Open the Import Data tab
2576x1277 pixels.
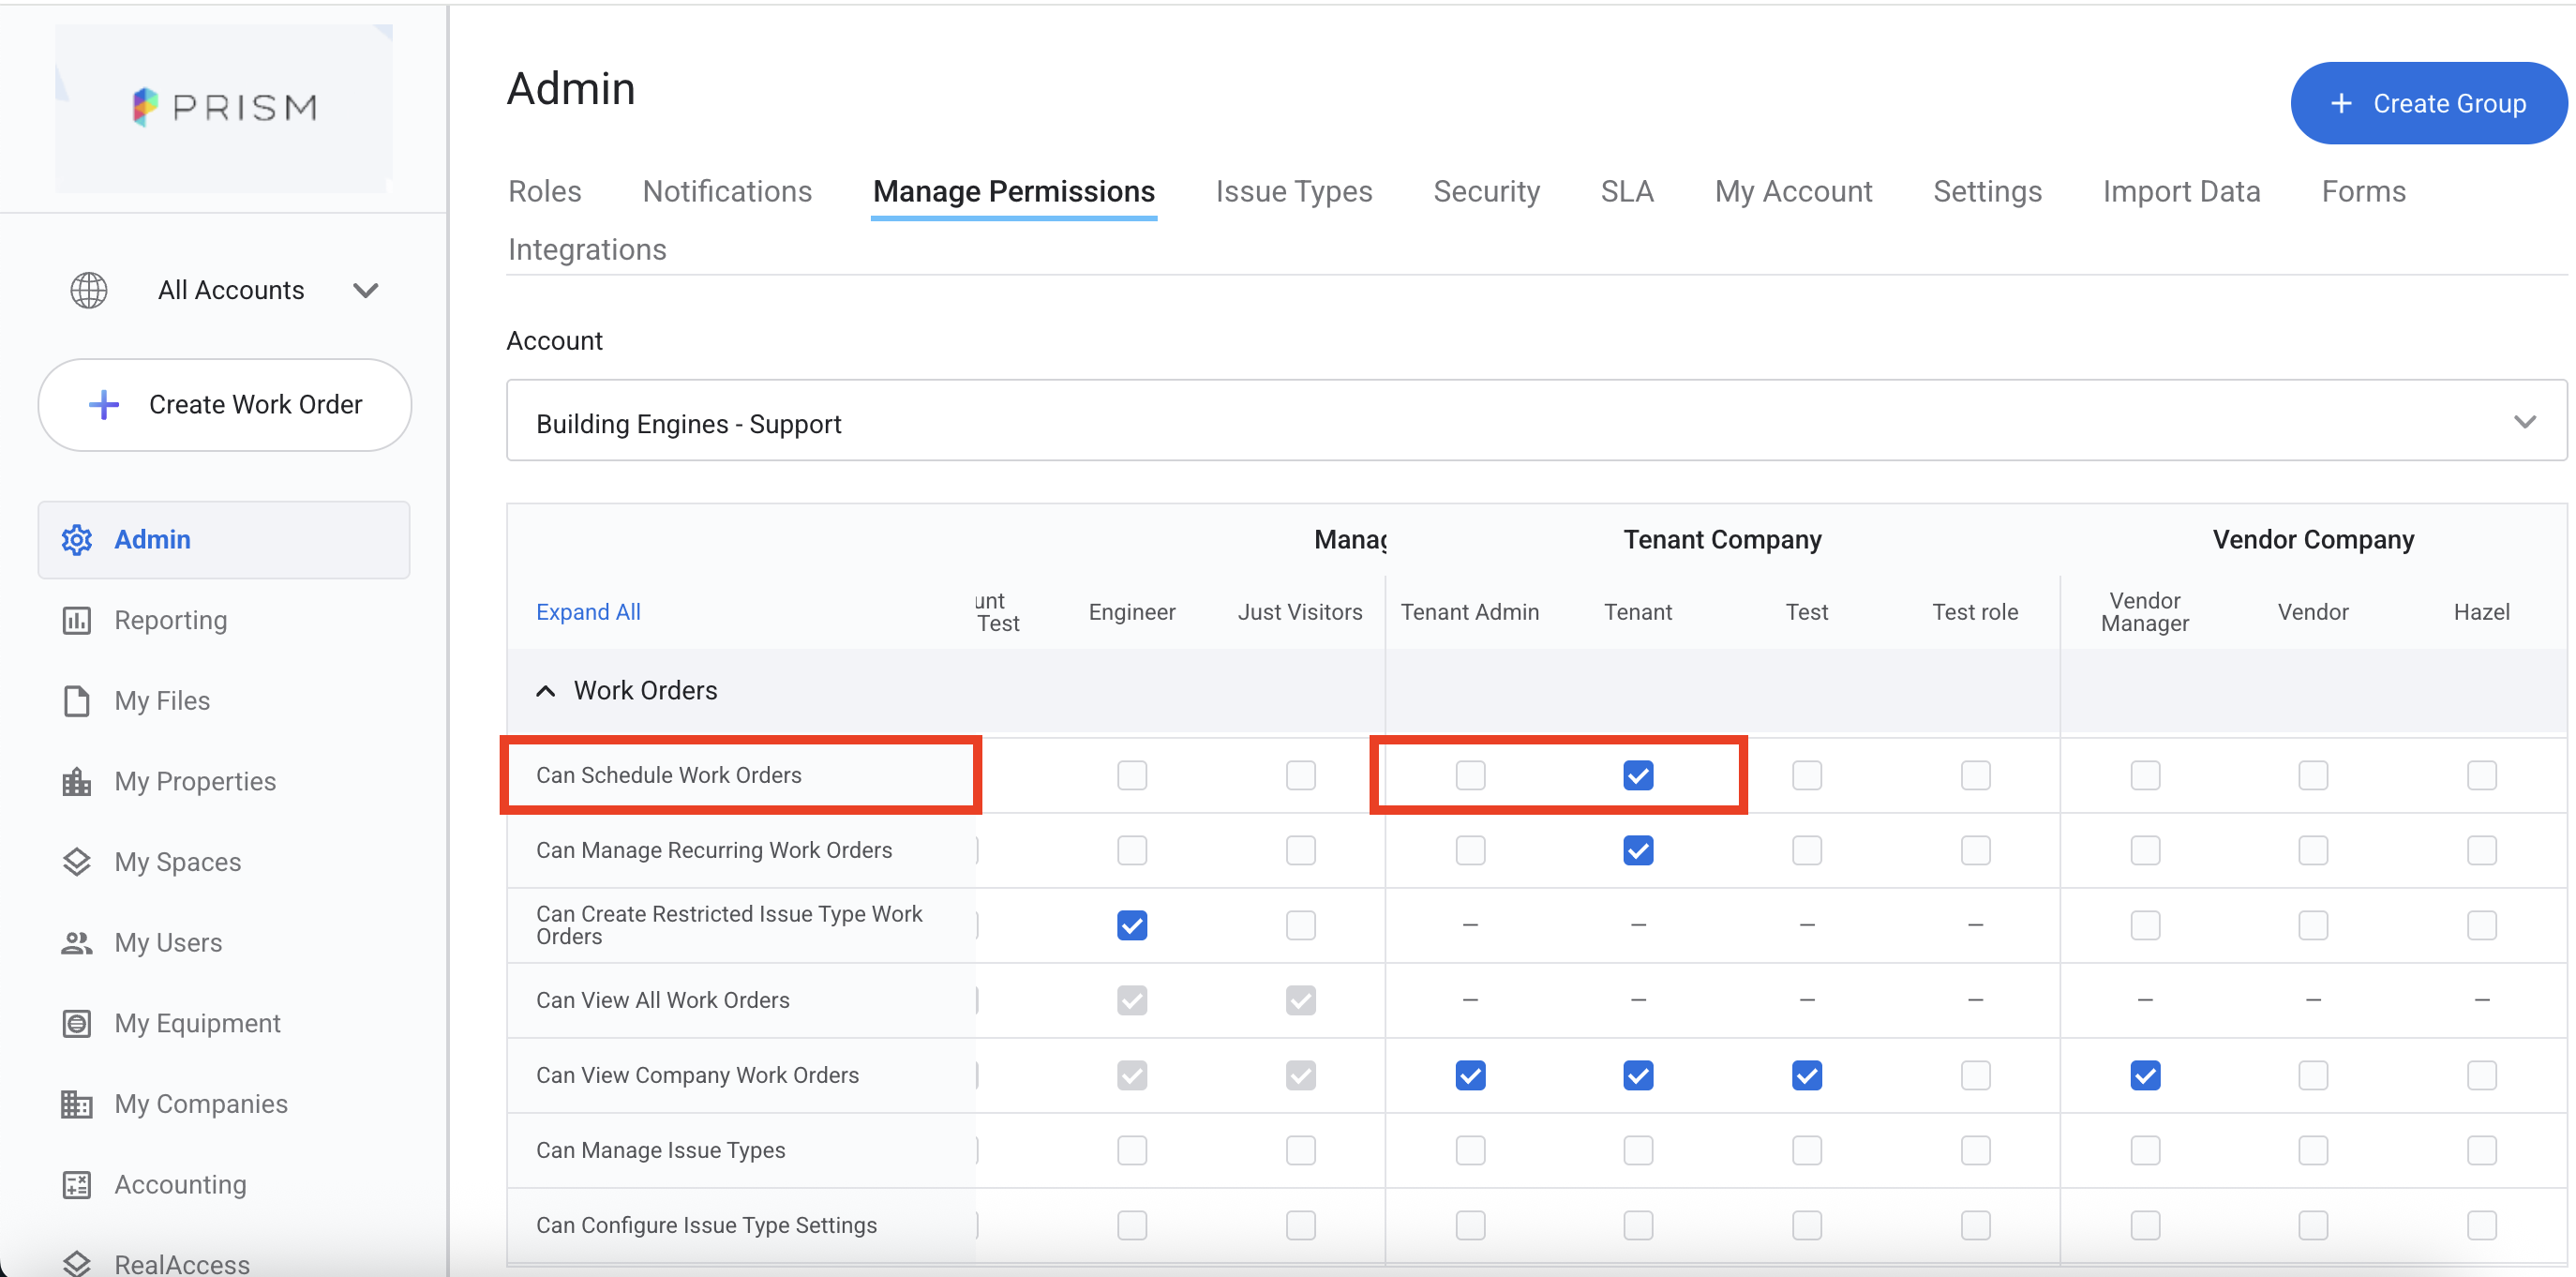click(2181, 191)
